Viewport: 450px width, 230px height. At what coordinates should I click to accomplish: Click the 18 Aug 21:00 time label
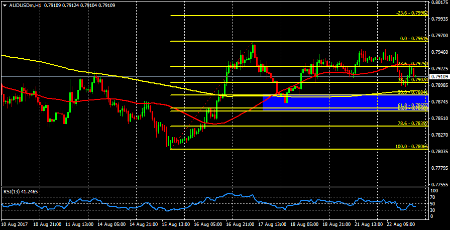(x=336, y=225)
